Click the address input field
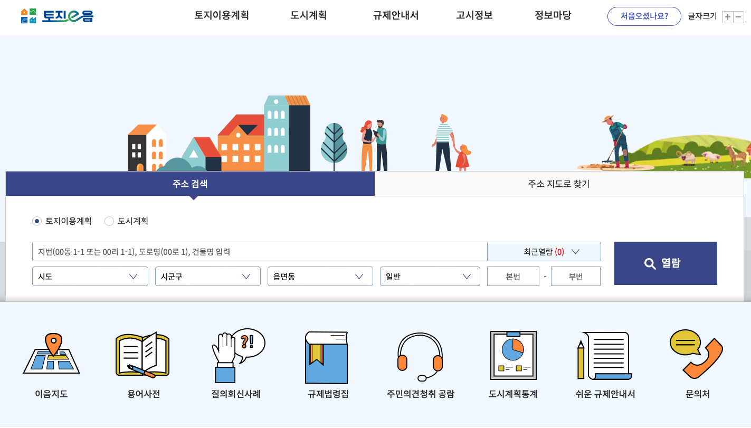 259,251
